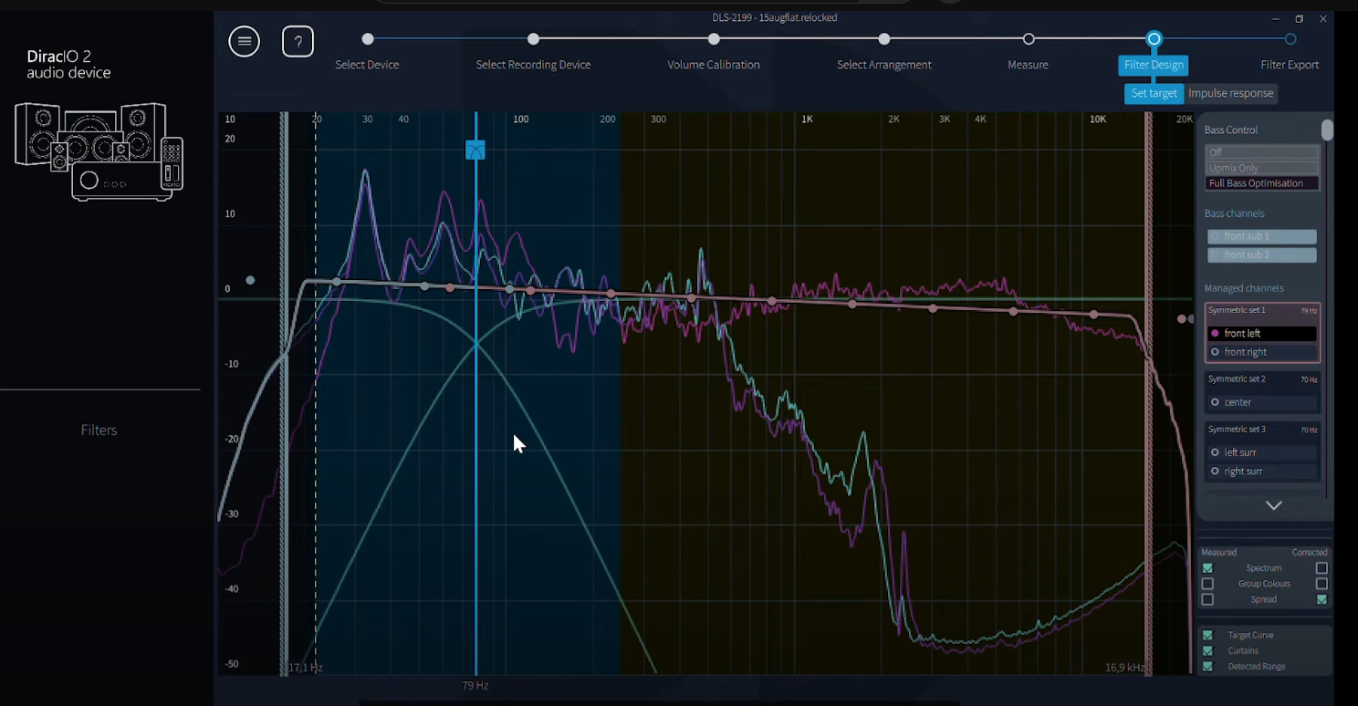
Task: Toggle Measured Group Colours checkbox
Action: click(x=1207, y=584)
